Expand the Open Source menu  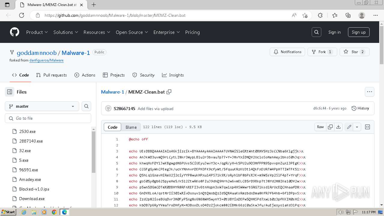(x=132, y=32)
